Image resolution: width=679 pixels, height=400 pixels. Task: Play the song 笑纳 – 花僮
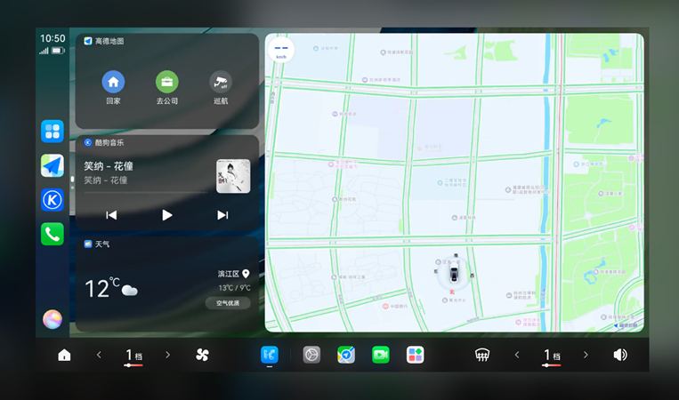point(166,214)
